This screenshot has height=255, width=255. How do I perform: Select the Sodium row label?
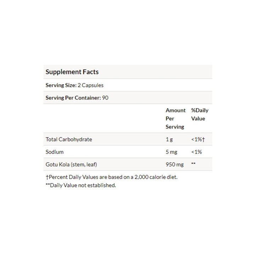pos(55,152)
